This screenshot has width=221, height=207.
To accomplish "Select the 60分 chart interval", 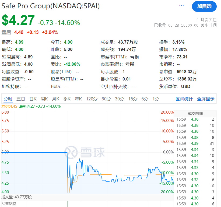I will coord(106,99).
